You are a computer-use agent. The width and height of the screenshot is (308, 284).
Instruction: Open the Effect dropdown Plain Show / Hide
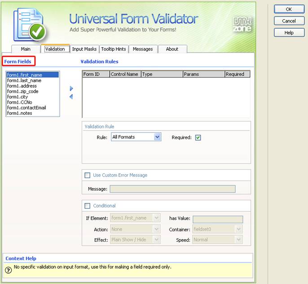click(x=135, y=240)
